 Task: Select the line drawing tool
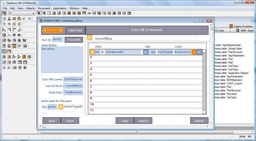tap(104, 13)
